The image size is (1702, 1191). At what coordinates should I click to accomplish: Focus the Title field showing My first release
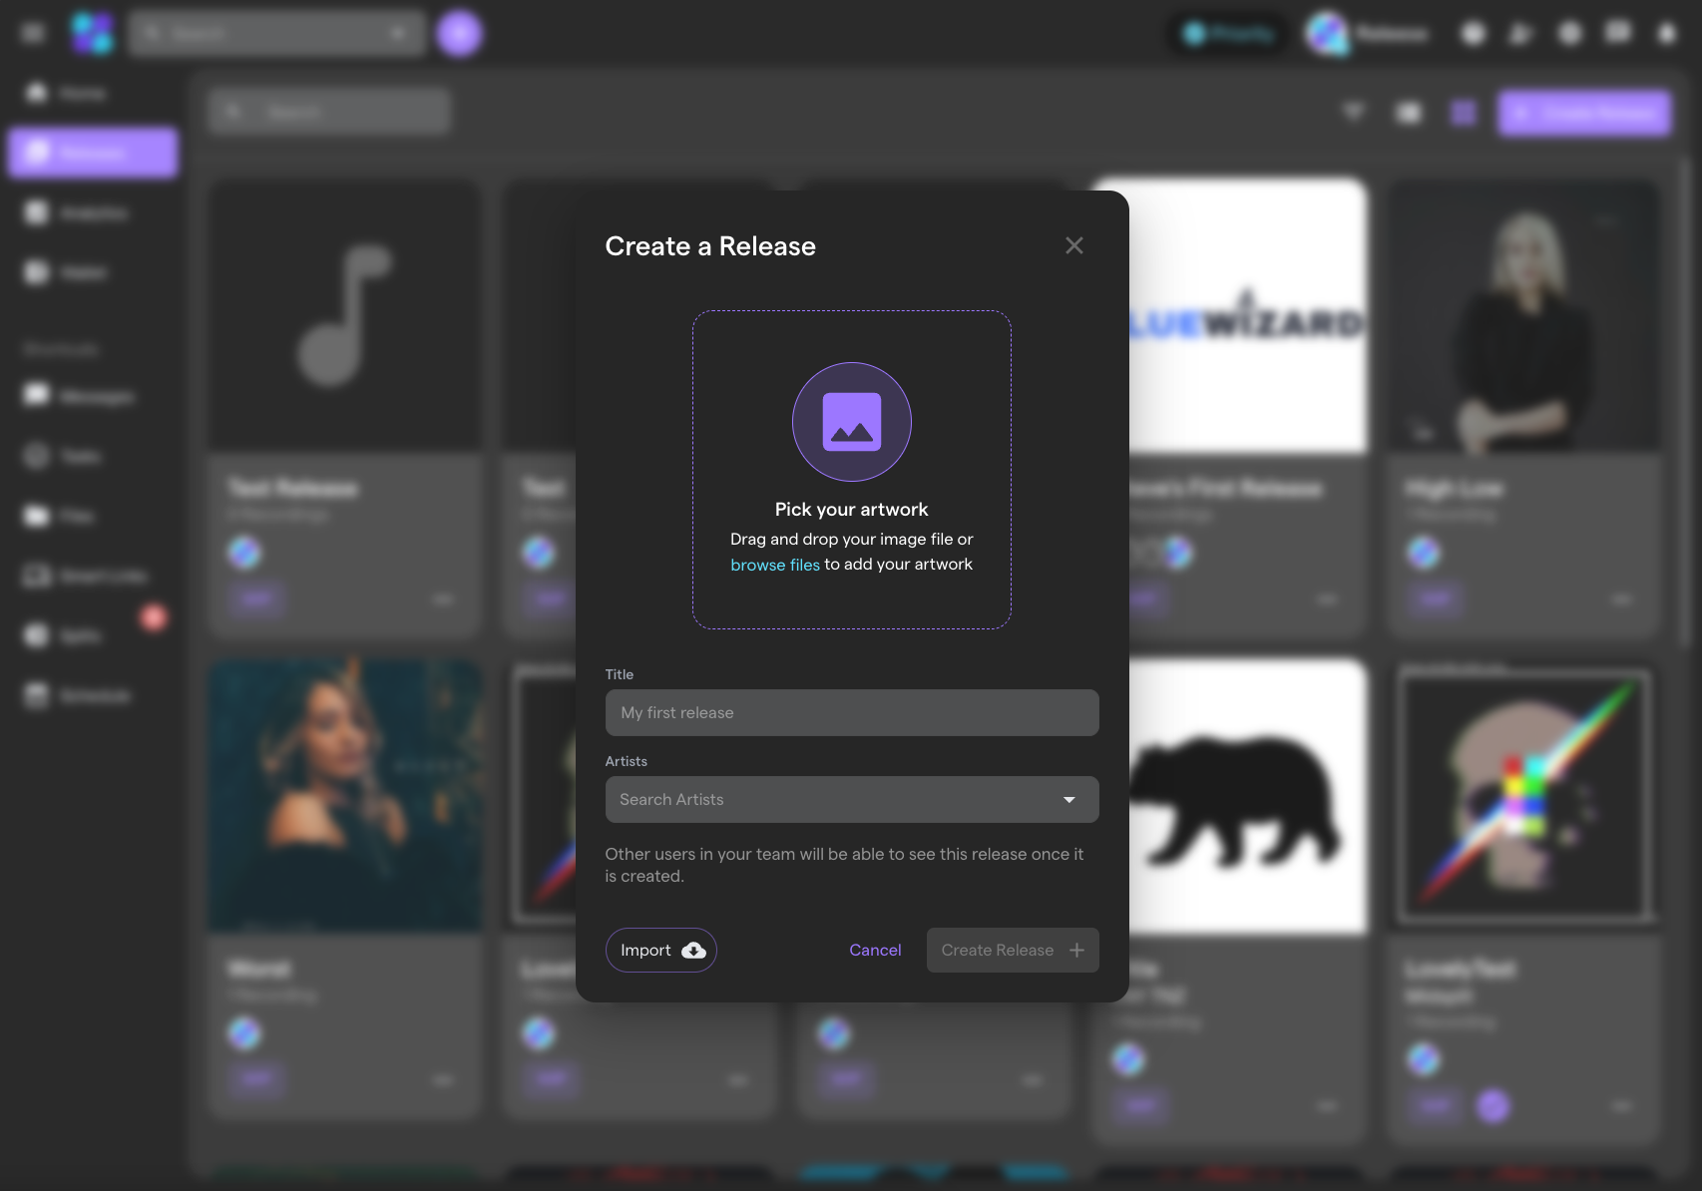click(x=852, y=713)
